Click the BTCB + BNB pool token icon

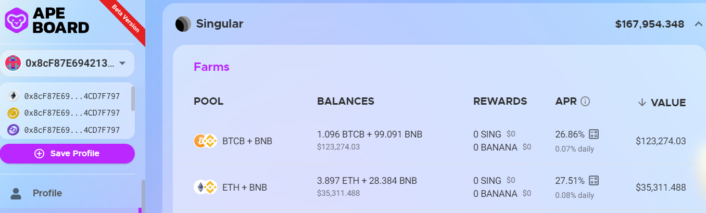coord(205,141)
